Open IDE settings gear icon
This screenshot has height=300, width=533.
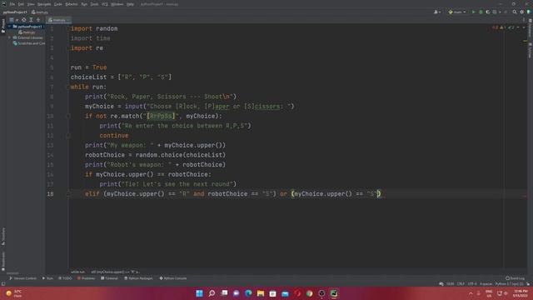522,12
